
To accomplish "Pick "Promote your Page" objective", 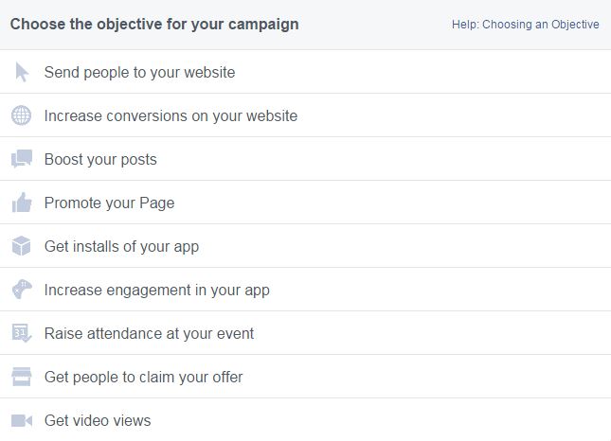I will (x=305, y=203).
